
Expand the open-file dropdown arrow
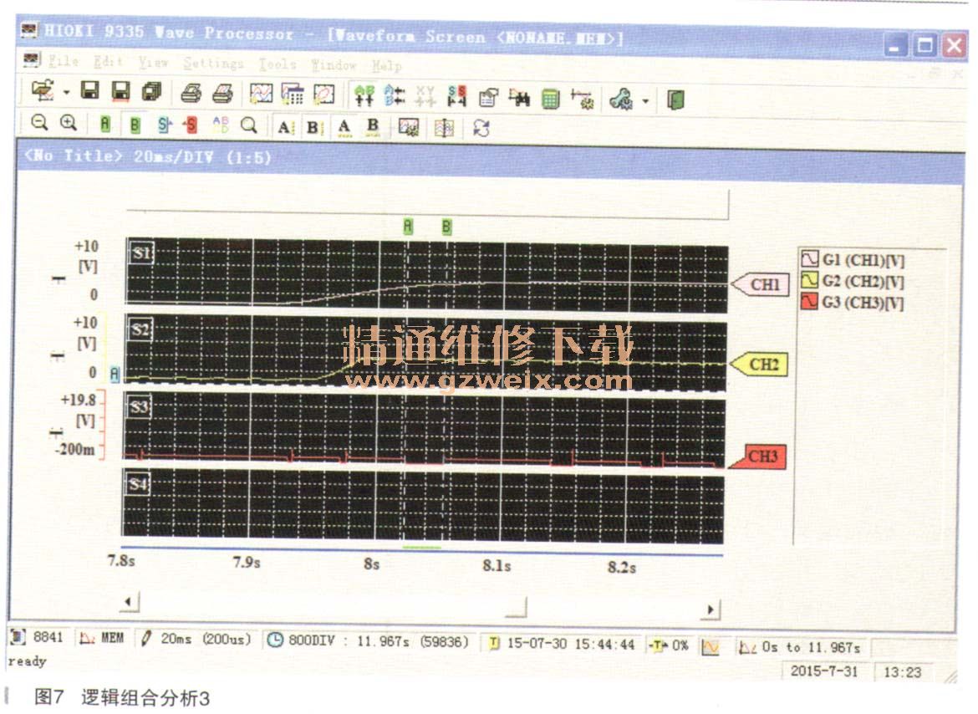click(66, 93)
